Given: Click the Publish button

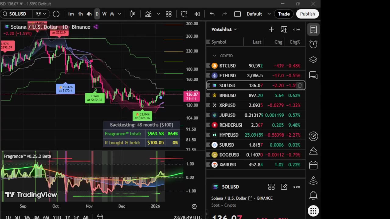Looking at the screenshot, I should coord(307,14).
